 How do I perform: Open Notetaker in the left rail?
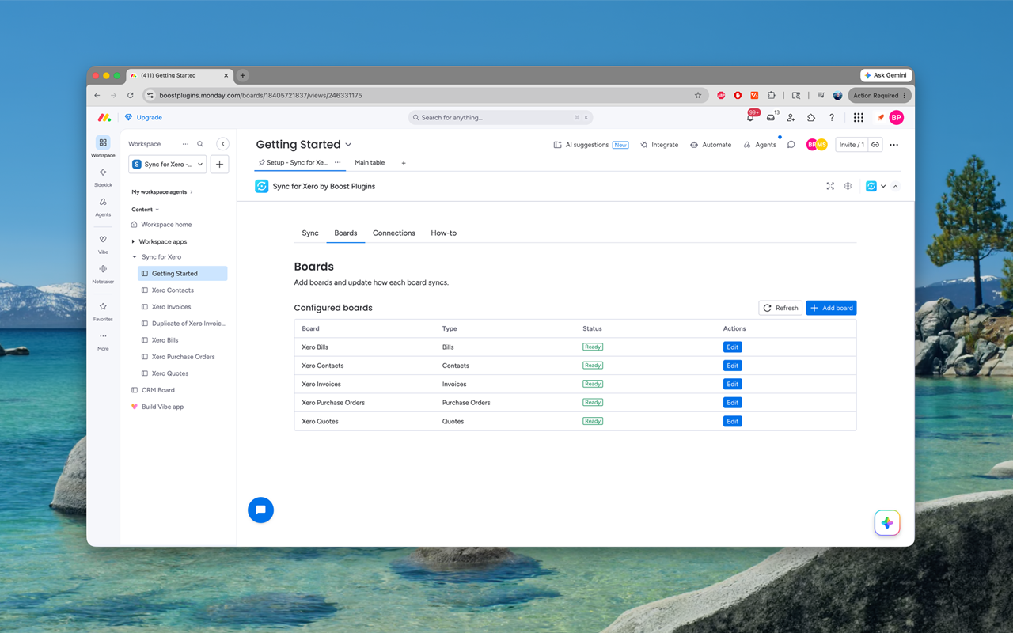(x=103, y=269)
